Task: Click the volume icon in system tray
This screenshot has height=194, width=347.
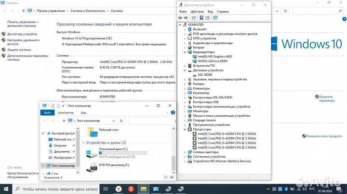Action: pyautogui.click(x=305, y=189)
